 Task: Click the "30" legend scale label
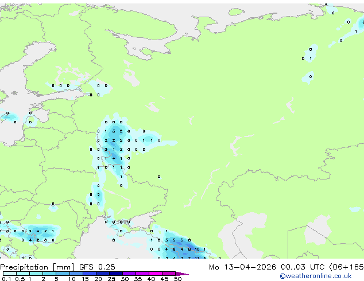click(x=125, y=279)
